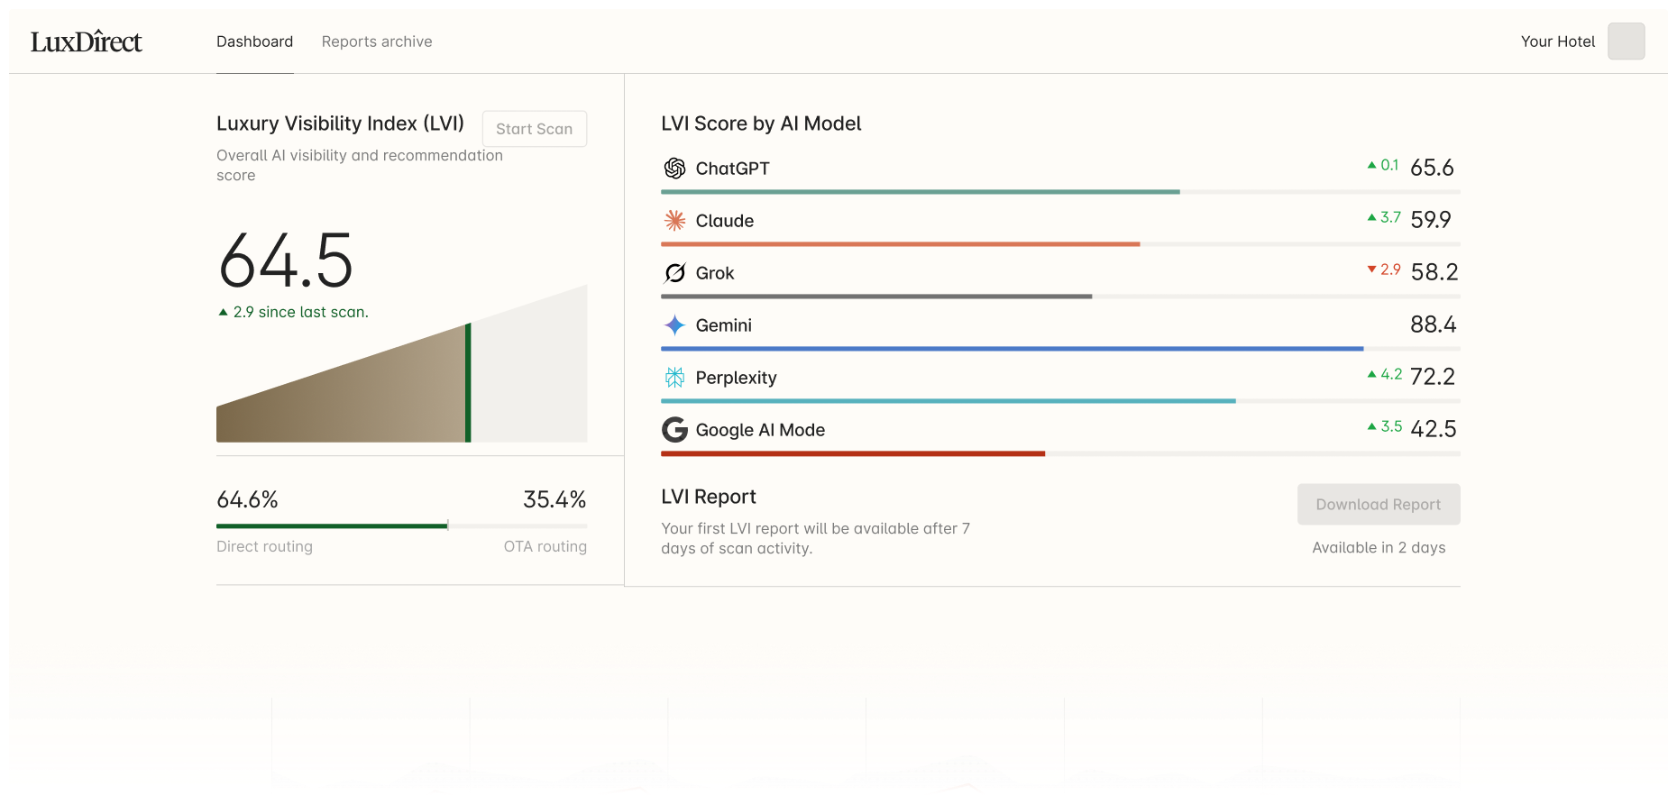Viewport: 1677px width, 795px height.
Task: Click the Grok 2.9 decrease indicator
Action: tap(1384, 270)
